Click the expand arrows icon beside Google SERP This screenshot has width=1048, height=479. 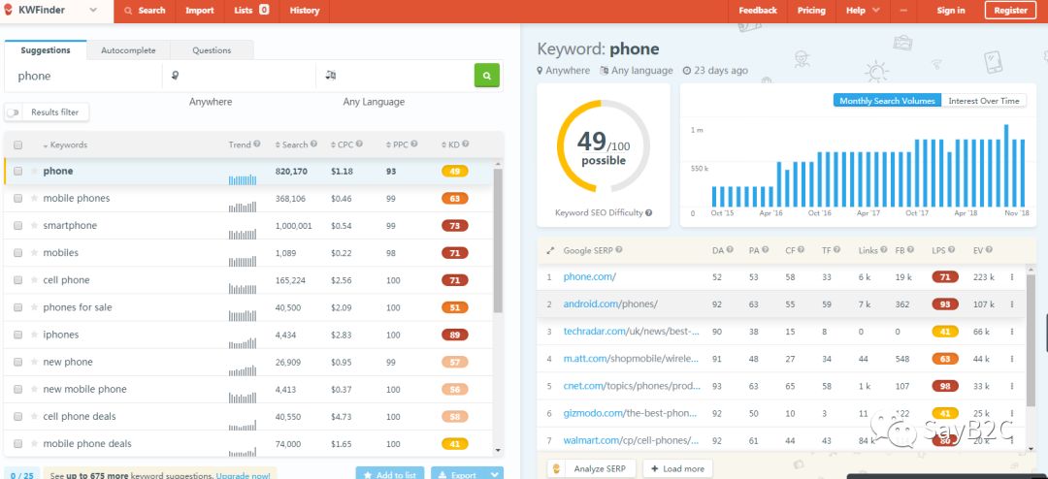point(550,250)
